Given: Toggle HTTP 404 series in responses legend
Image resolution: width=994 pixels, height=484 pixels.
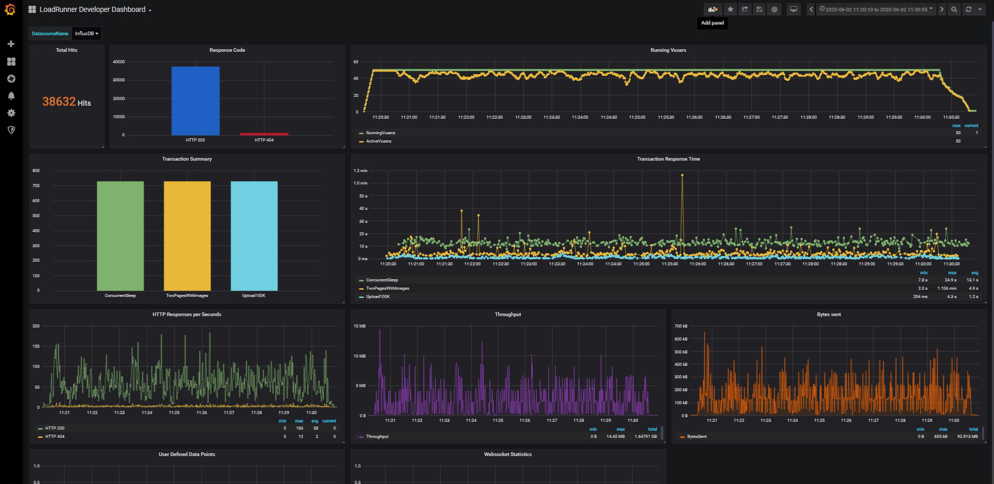Looking at the screenshot, I should click(54, 436).
